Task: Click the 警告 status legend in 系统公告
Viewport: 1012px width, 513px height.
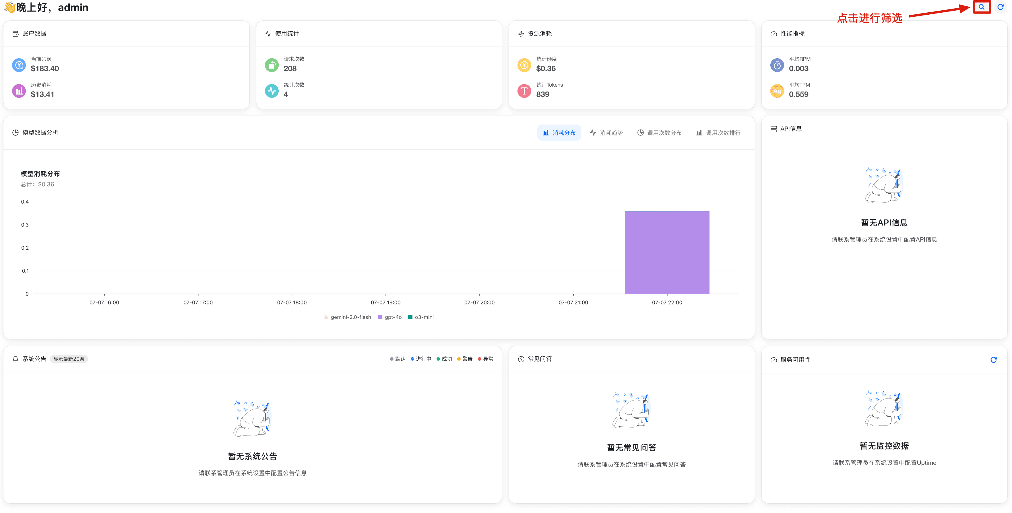Action: (x=465, y=359)
